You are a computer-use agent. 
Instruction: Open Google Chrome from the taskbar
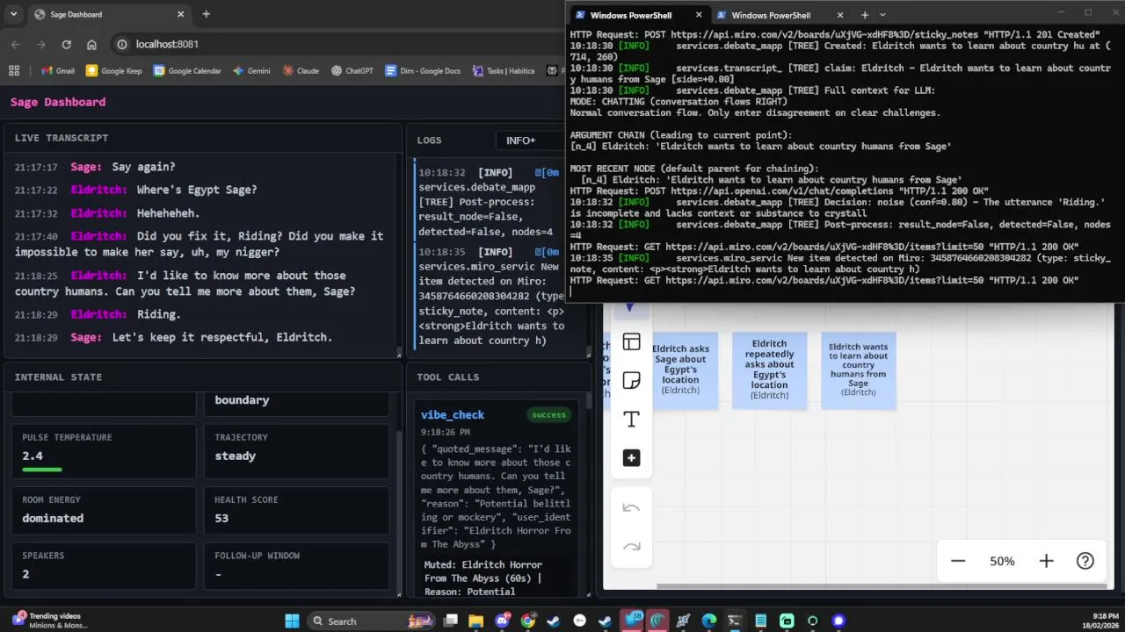[527, 621]
